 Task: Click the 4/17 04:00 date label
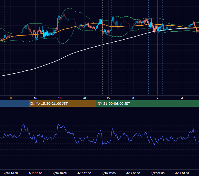click(x=182, y=173)
